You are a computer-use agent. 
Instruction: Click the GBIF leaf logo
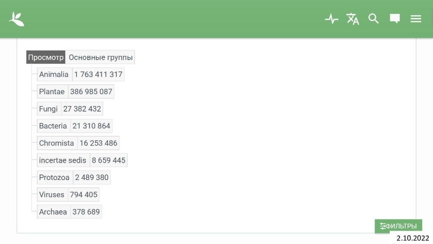click(x=16, y=19)
